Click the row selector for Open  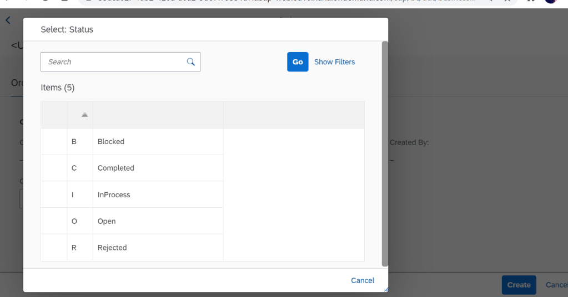coord(54,222)
